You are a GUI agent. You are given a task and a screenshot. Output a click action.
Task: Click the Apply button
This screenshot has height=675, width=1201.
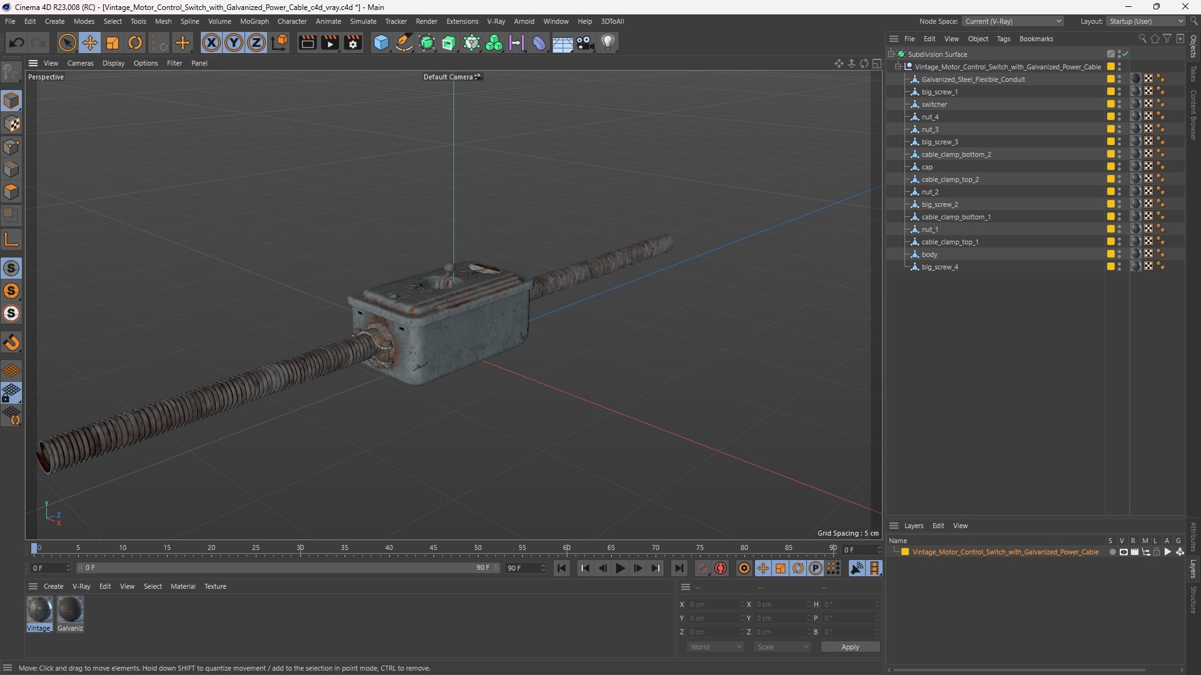(x=850, y=647)
